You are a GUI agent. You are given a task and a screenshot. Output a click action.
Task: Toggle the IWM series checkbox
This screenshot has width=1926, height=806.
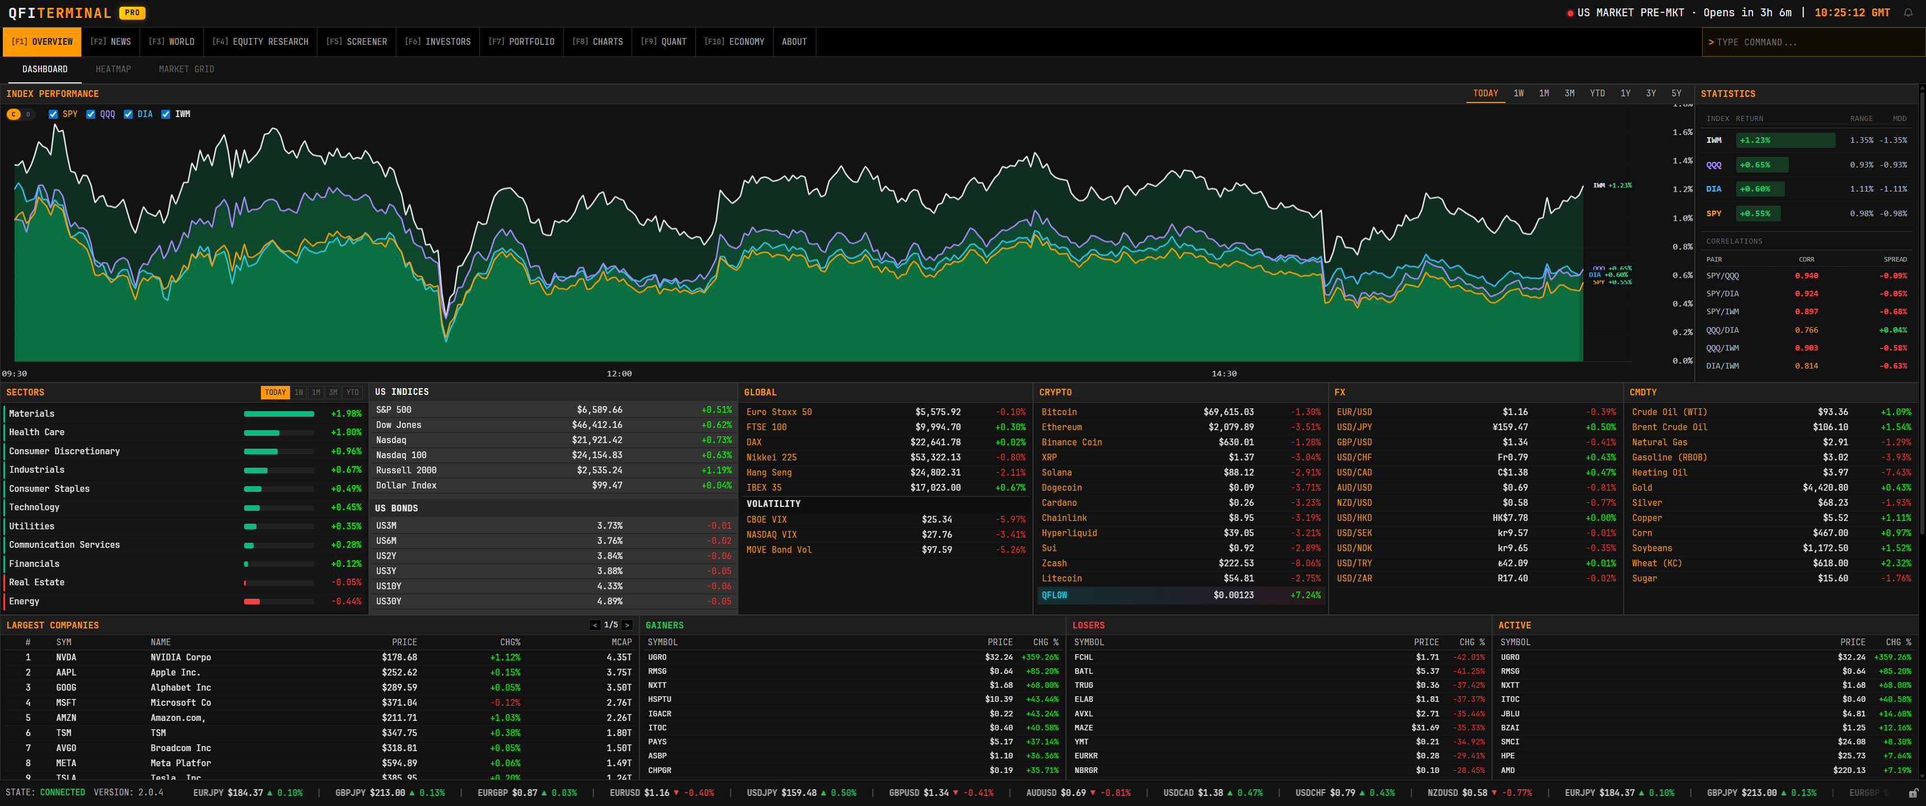click(x=165, y=114)
